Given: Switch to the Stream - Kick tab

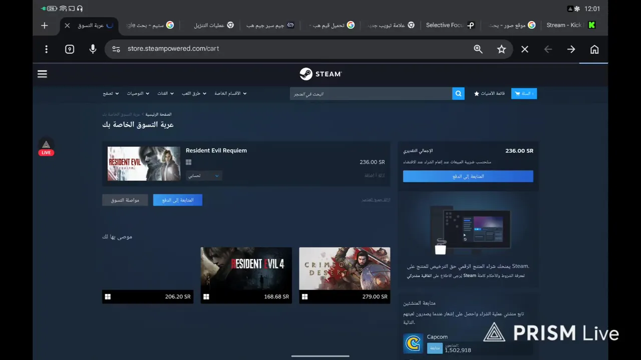Looking at the screenshot, I should point(570,25).
